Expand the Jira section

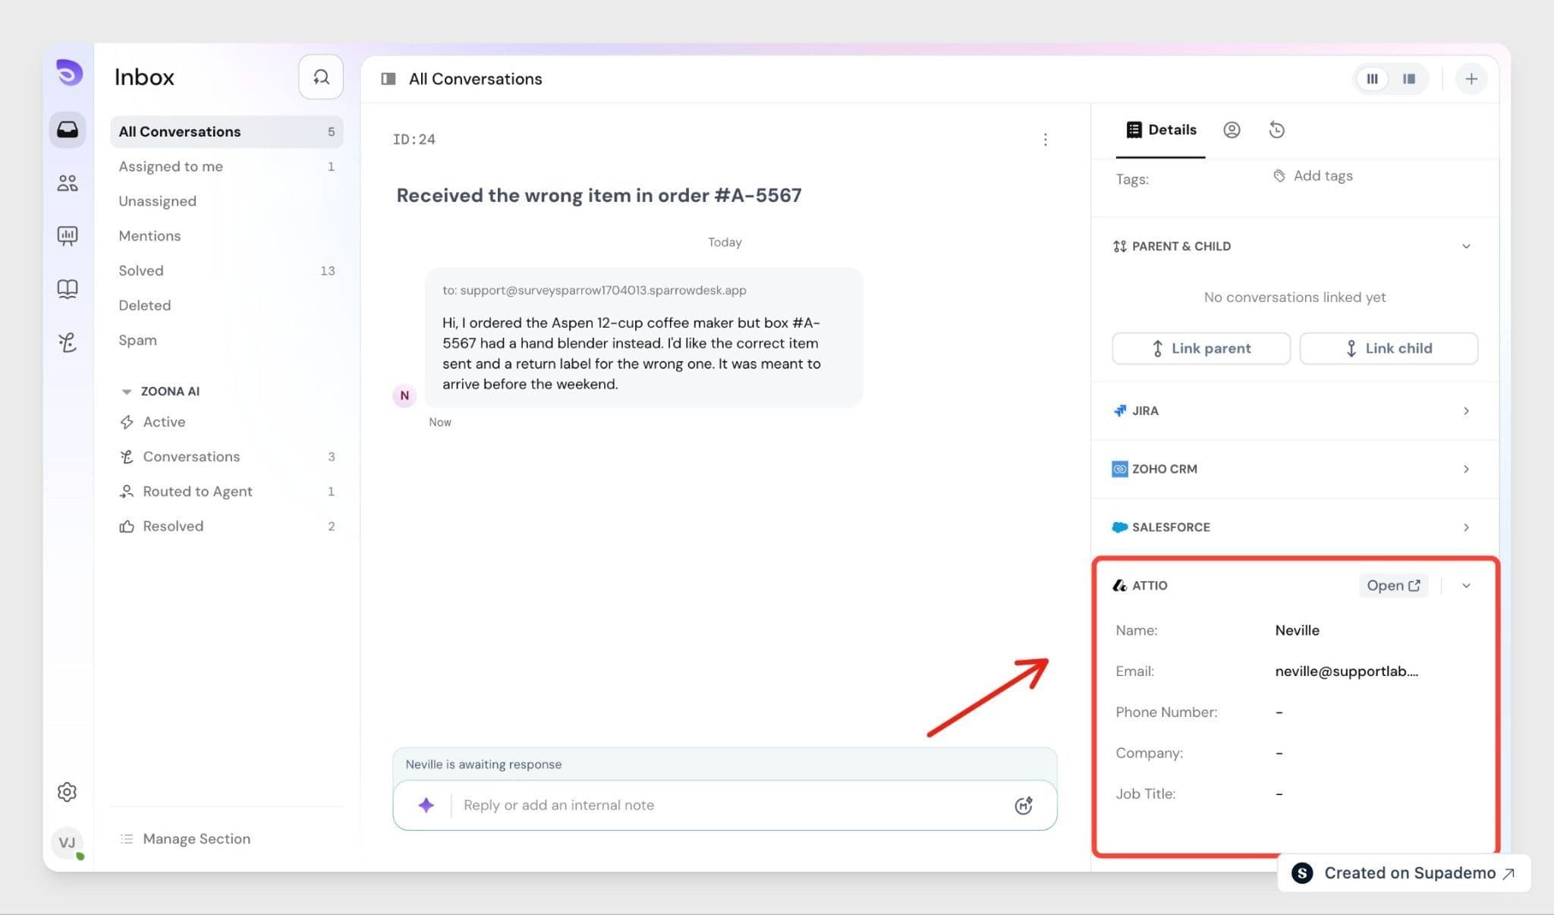pos(1466,411)
